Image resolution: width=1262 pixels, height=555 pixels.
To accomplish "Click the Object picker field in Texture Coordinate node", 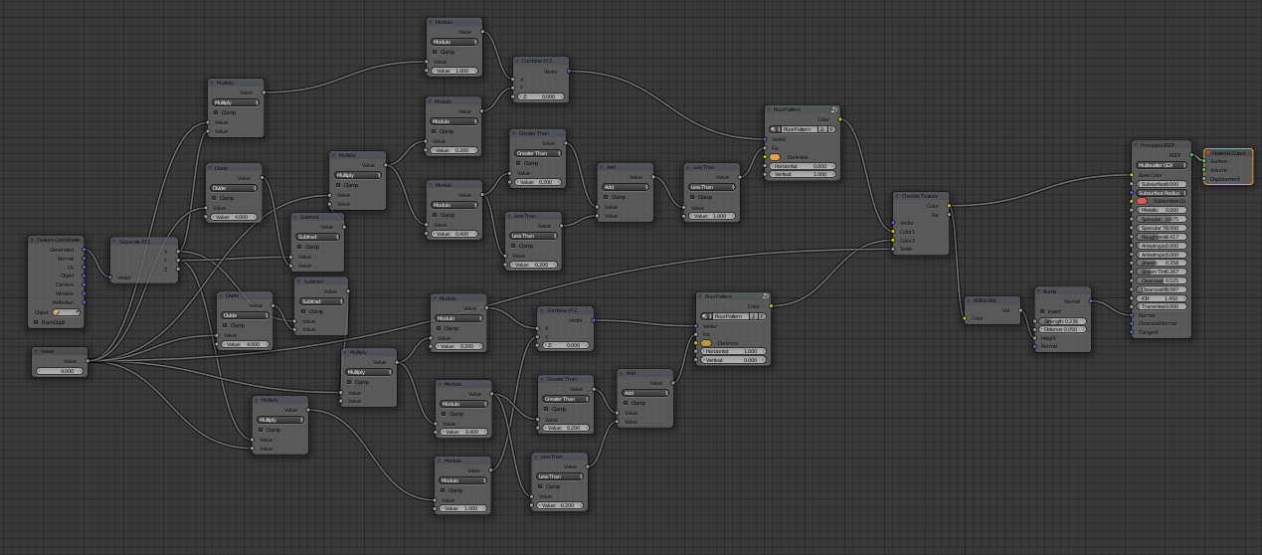I will point(66,312).
